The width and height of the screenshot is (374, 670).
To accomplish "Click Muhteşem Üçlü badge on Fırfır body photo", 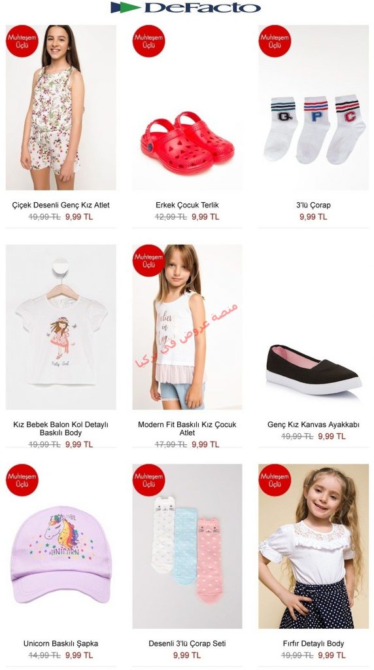I will pyautogui.click(x=275, y=480).
